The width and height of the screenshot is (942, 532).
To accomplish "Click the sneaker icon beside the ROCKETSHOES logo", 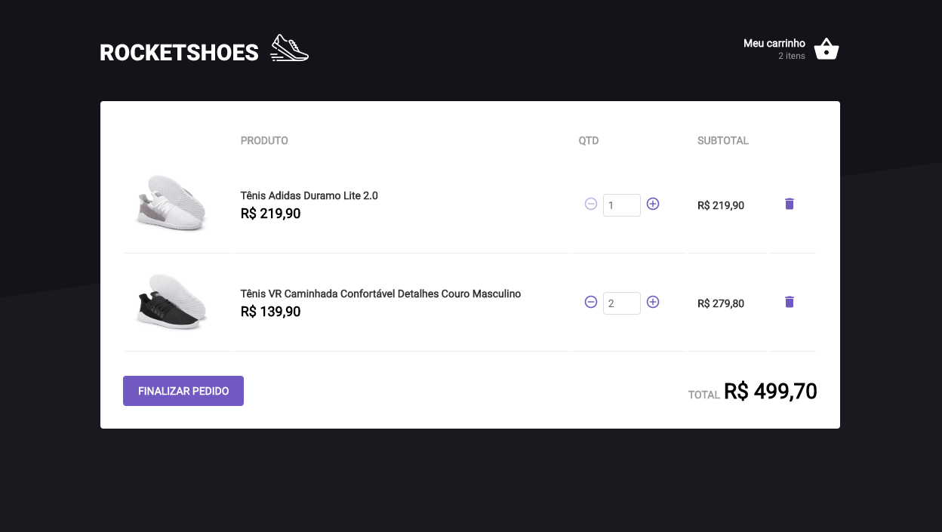I will [289, 47].
